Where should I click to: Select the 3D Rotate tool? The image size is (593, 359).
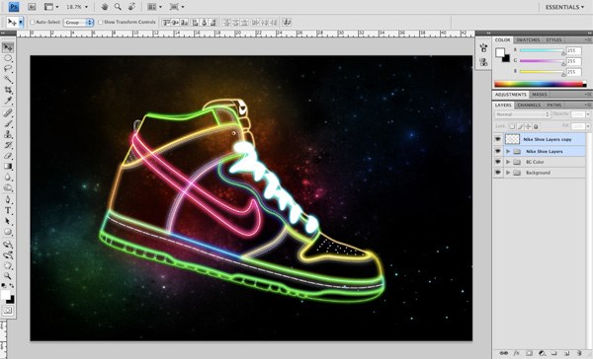[x=8, y=245]
